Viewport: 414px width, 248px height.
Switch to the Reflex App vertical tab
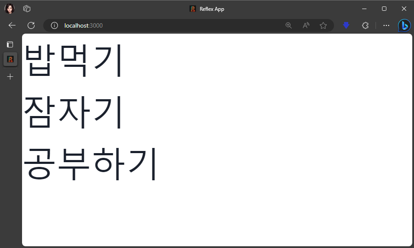[10, 59]
